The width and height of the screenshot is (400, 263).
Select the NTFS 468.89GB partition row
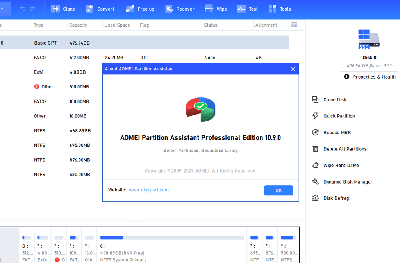pyautogui.click(x=51, y=131)
